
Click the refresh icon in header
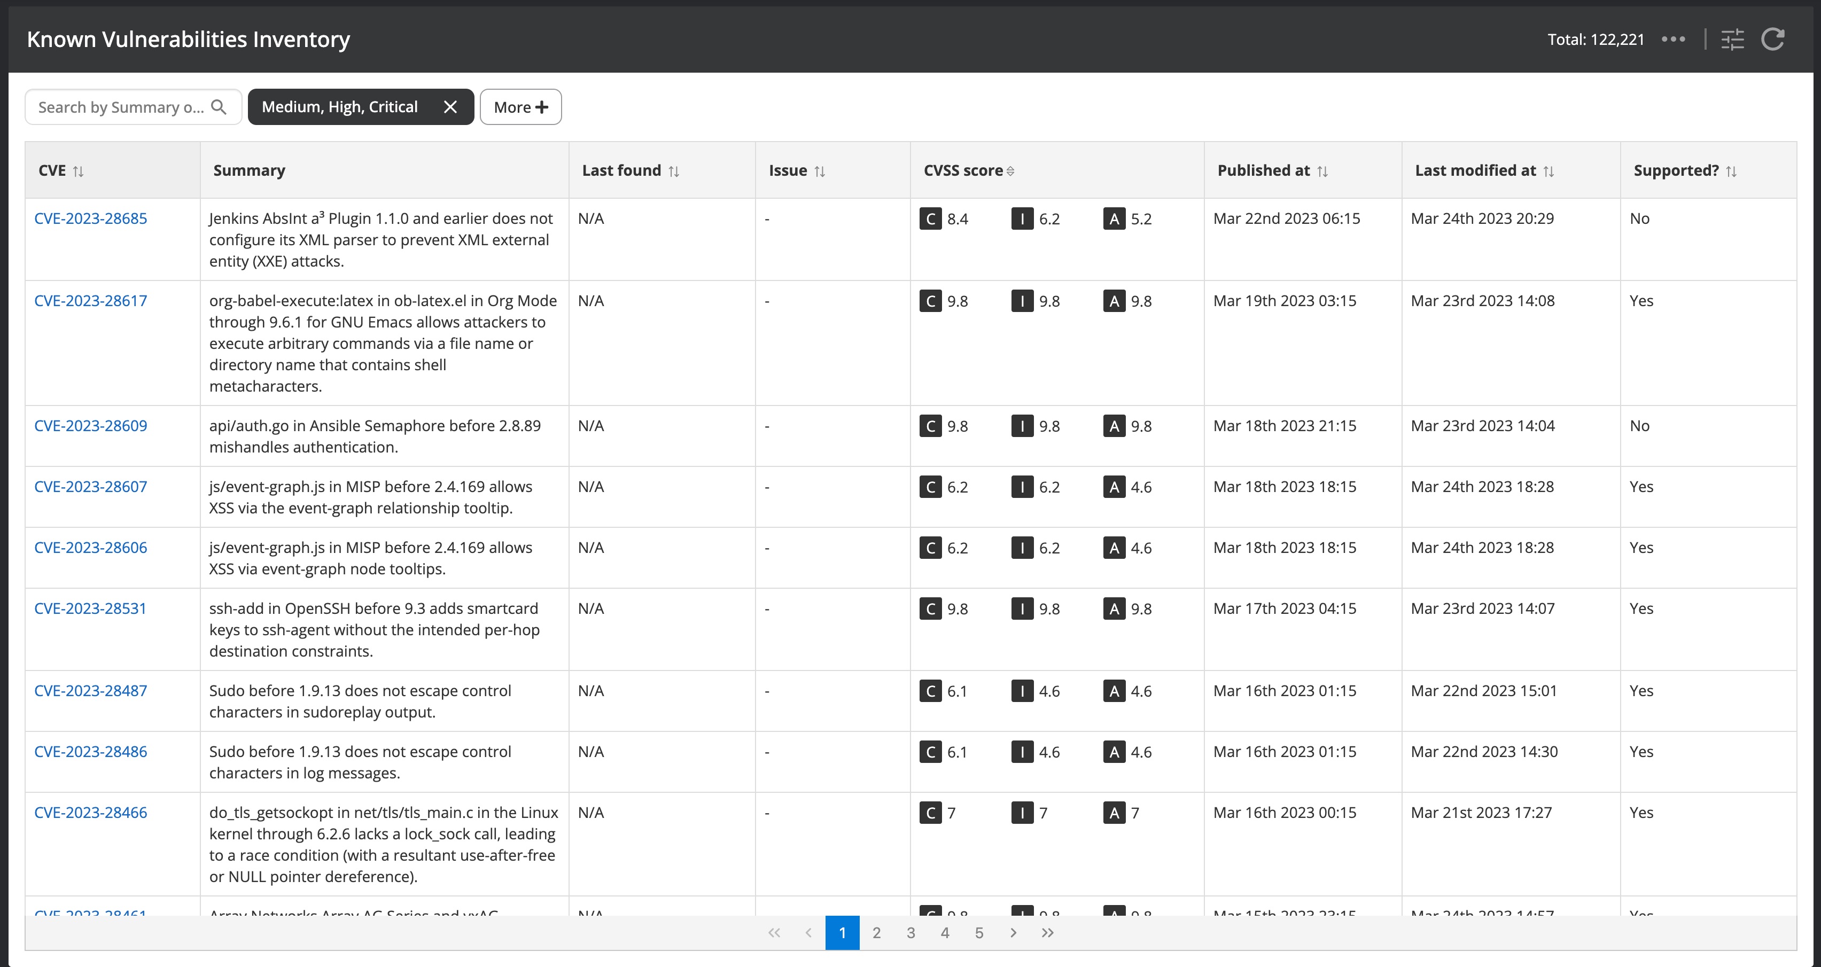pyautogui.click(x=1772, y=40)
